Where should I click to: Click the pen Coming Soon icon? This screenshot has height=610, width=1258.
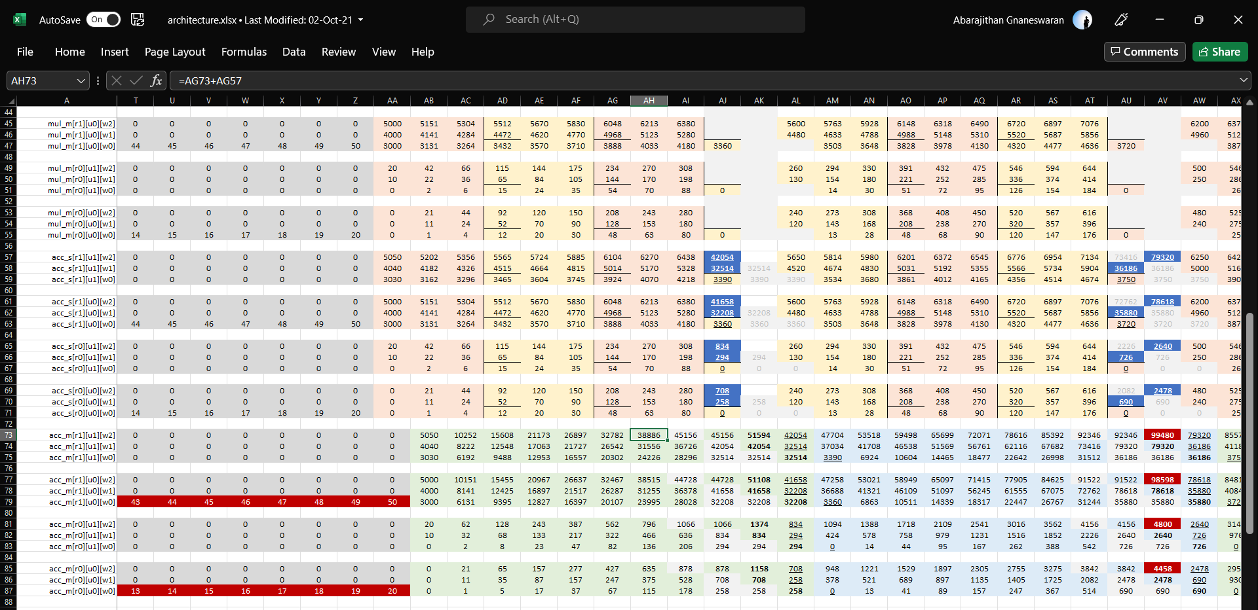tap(1121, 20)
